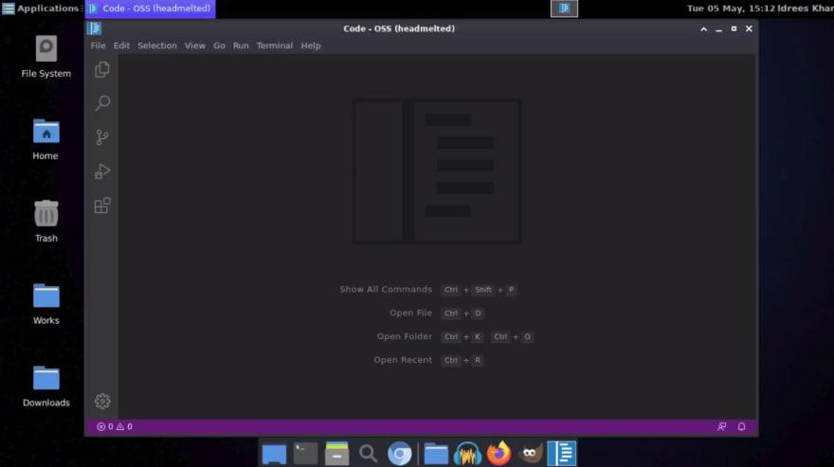This screenshot has width=834, height=467.
Task: Minimize the Code - OSS window
Action: 718,28
